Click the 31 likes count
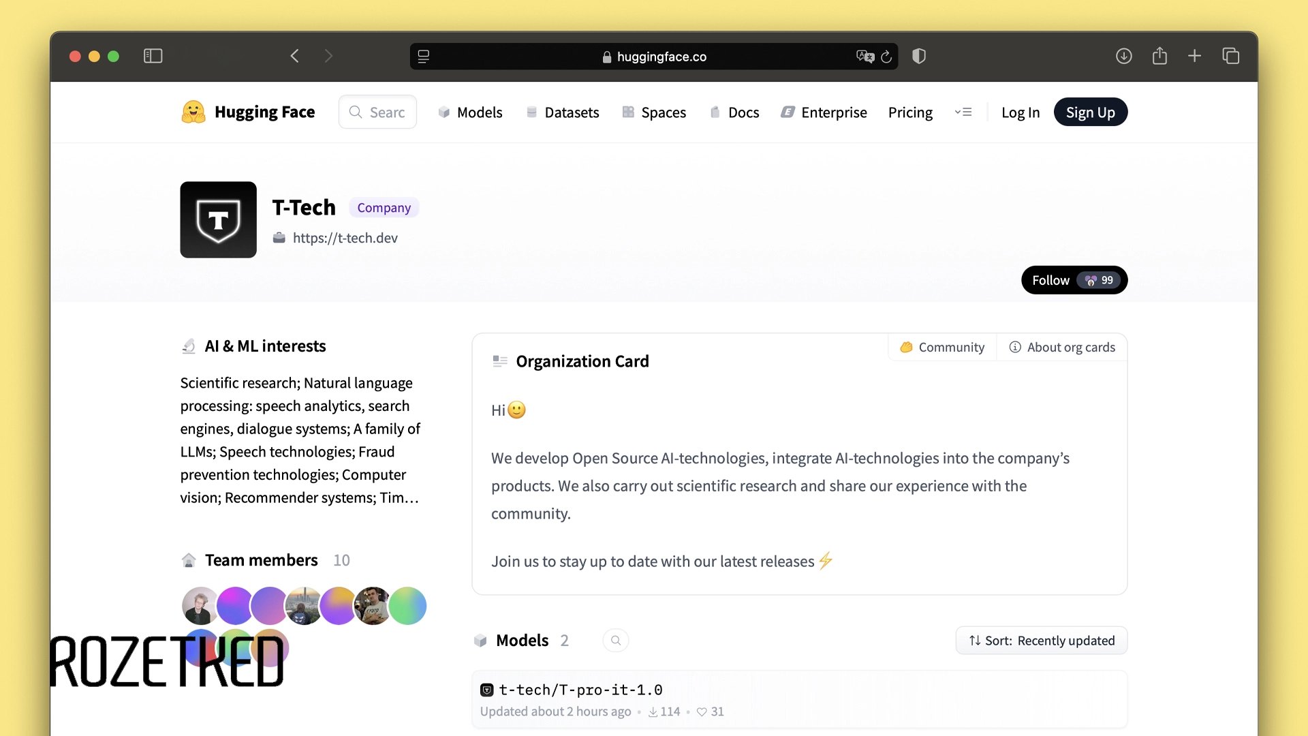 click(711, 711)
